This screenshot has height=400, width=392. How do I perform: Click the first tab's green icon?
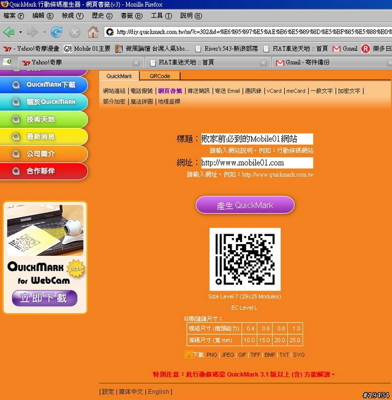click(7, 62)
